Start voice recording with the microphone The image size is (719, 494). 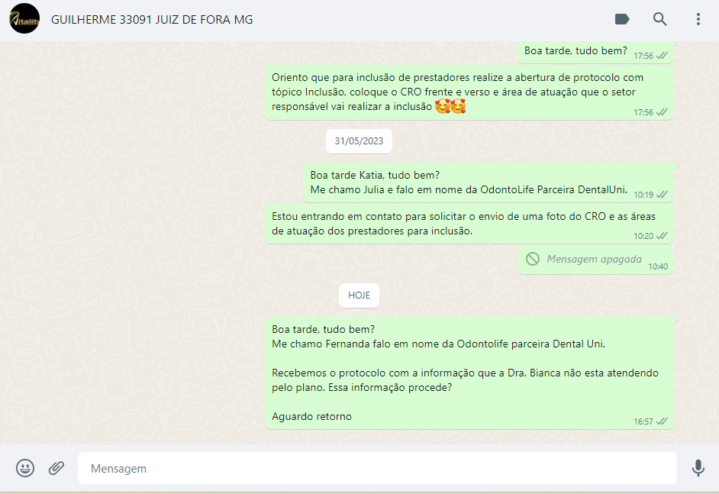pyautogui.click(x=698, y=468)
